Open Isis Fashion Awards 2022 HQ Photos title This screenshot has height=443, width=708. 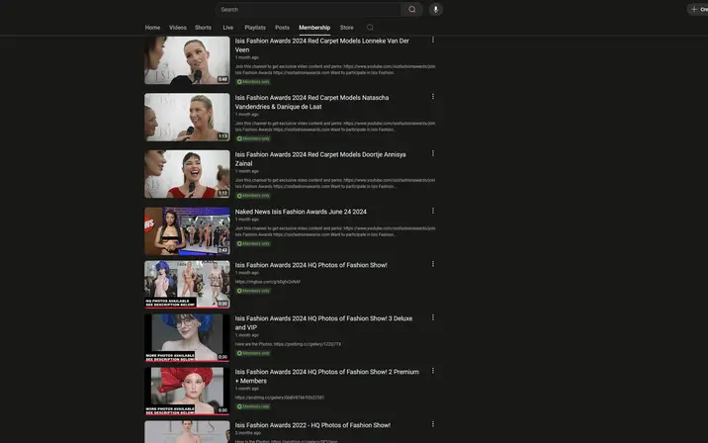312,425
